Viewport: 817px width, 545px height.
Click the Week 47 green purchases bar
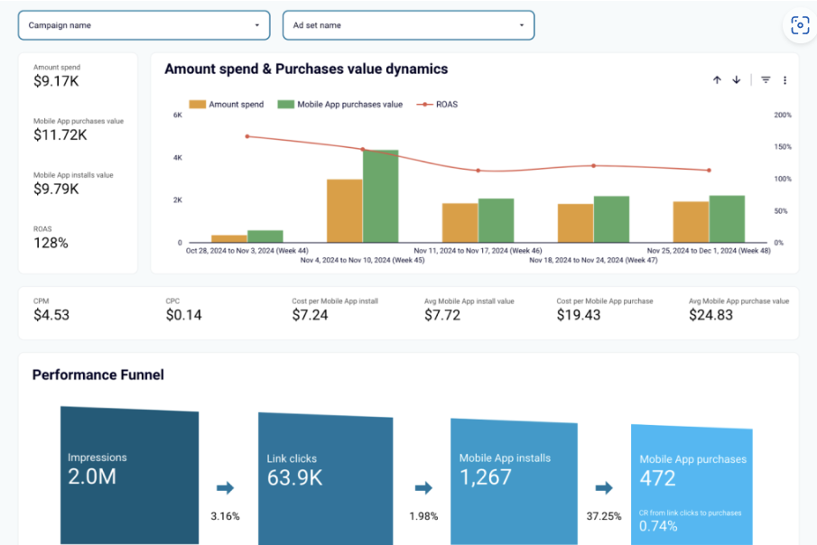[612, 219]
